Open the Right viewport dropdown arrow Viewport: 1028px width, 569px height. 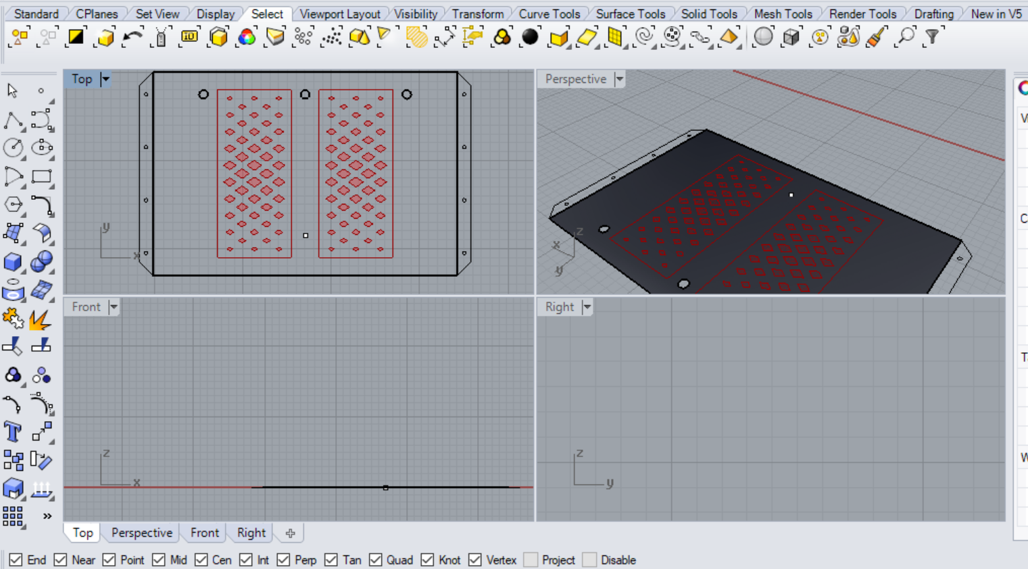pyautogui.click(x=587, y=307)
